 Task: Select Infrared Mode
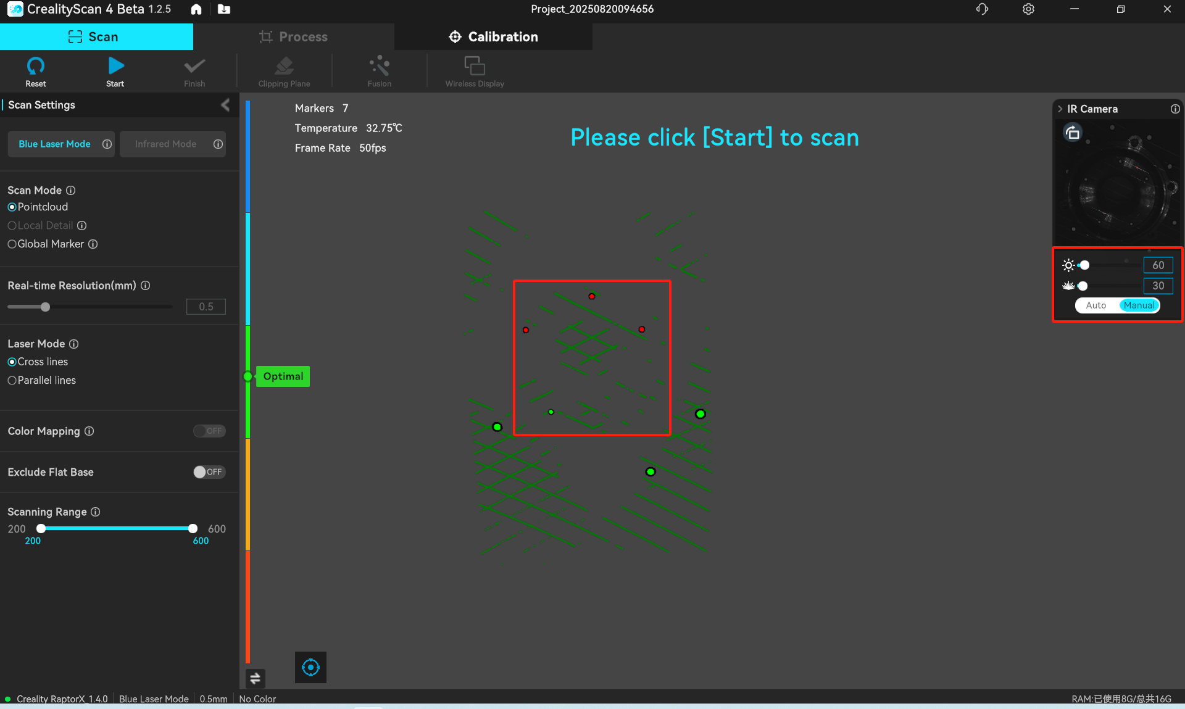coord(165,144)
